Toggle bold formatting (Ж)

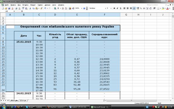click(x=114, y=8)
